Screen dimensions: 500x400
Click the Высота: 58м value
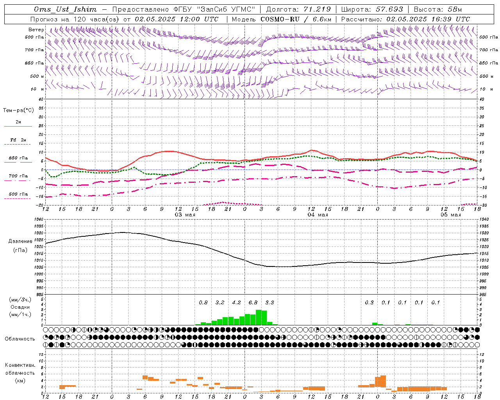point(438,9)
